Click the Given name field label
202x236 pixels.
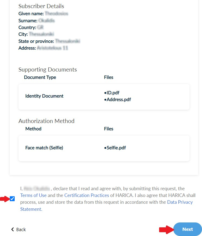pyautogui.click(x=31, y=13)
